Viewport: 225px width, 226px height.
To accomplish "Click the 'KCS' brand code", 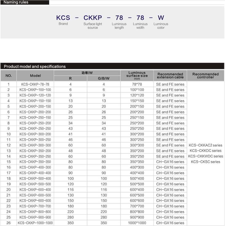I will (x=63, y=18).
